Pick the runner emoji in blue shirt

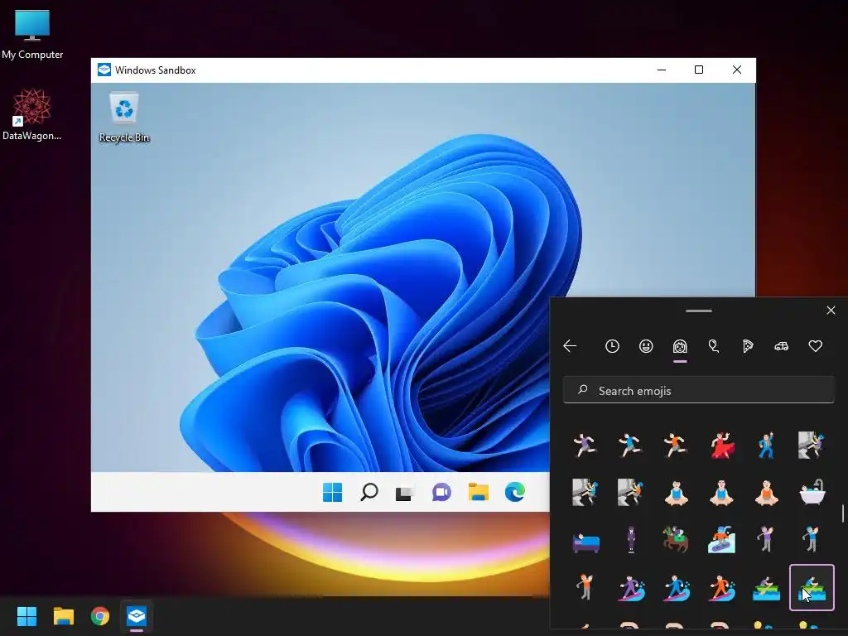[x=630, y=445]
